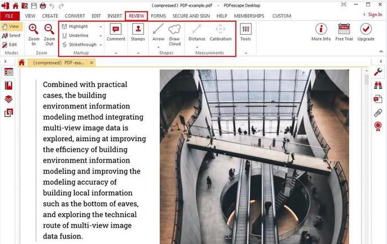Open the SECURE AND SIGN tab

191,16
